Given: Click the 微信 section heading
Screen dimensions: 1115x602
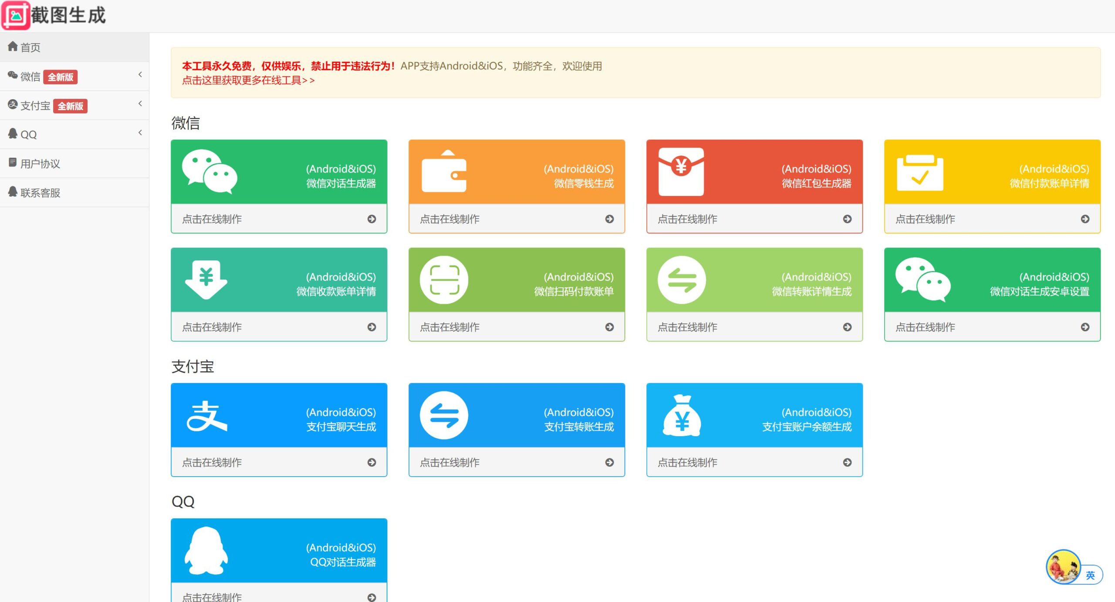Looking at the screenshot, I should 186,123.
